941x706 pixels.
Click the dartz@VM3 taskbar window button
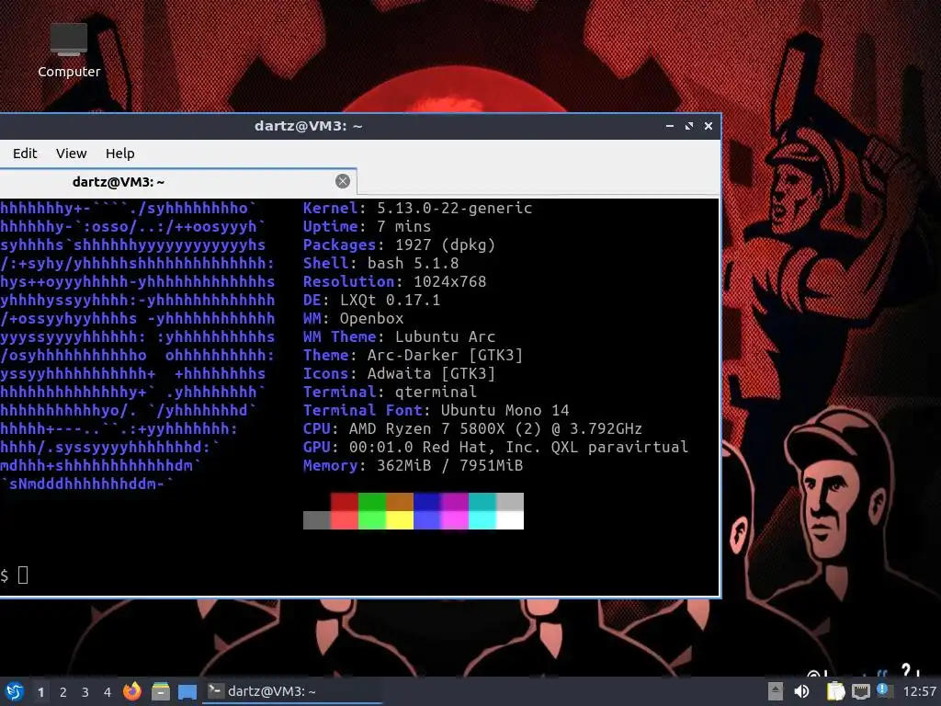(x=292, y=691)
